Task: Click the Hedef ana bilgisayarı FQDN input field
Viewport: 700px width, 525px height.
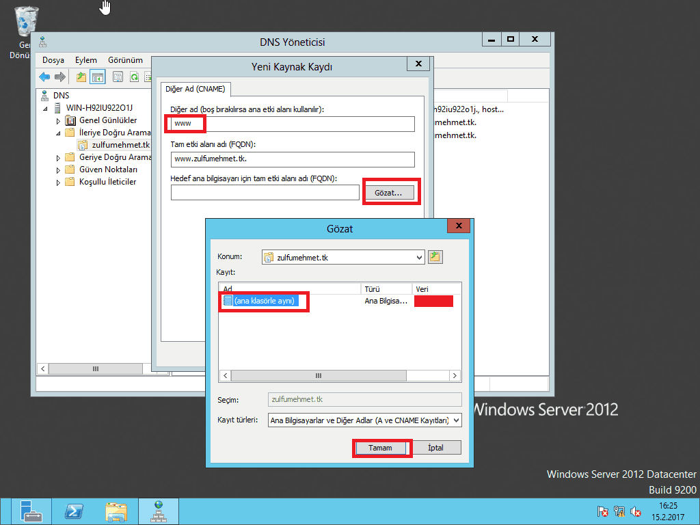Action: pyautogui.click(x=265, y=192)
